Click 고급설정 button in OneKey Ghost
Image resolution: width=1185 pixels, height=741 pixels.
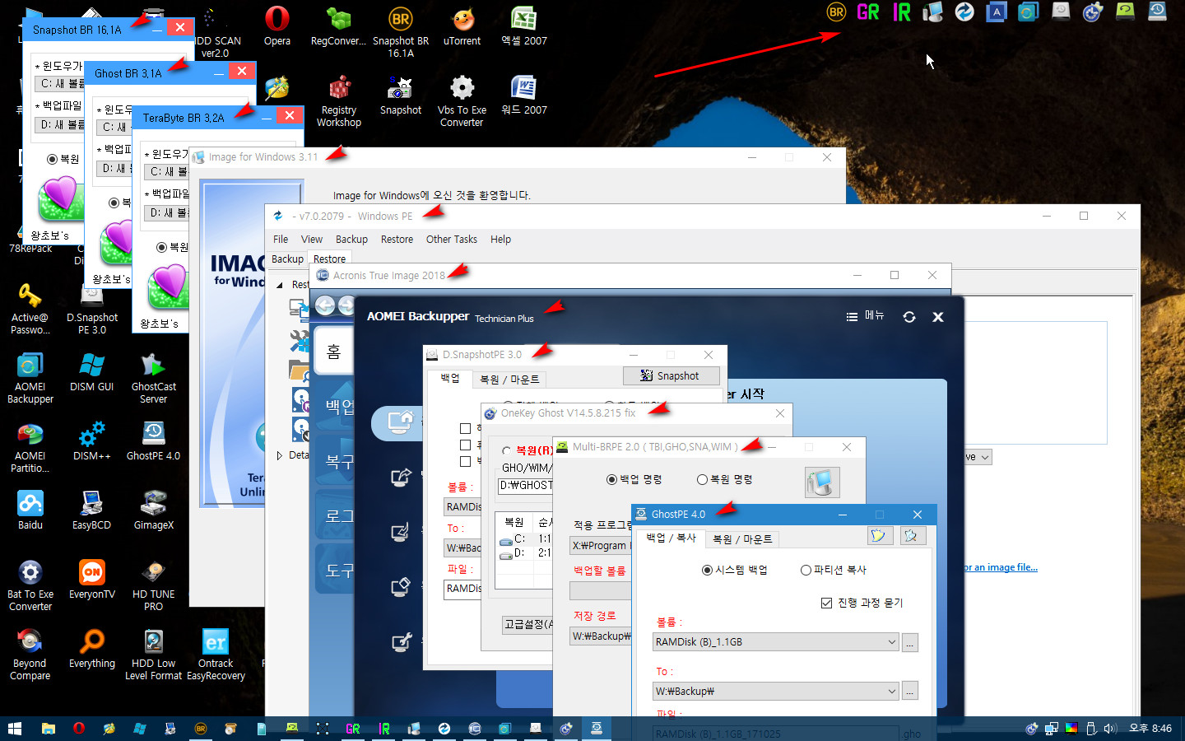click(x=529, y=624)
